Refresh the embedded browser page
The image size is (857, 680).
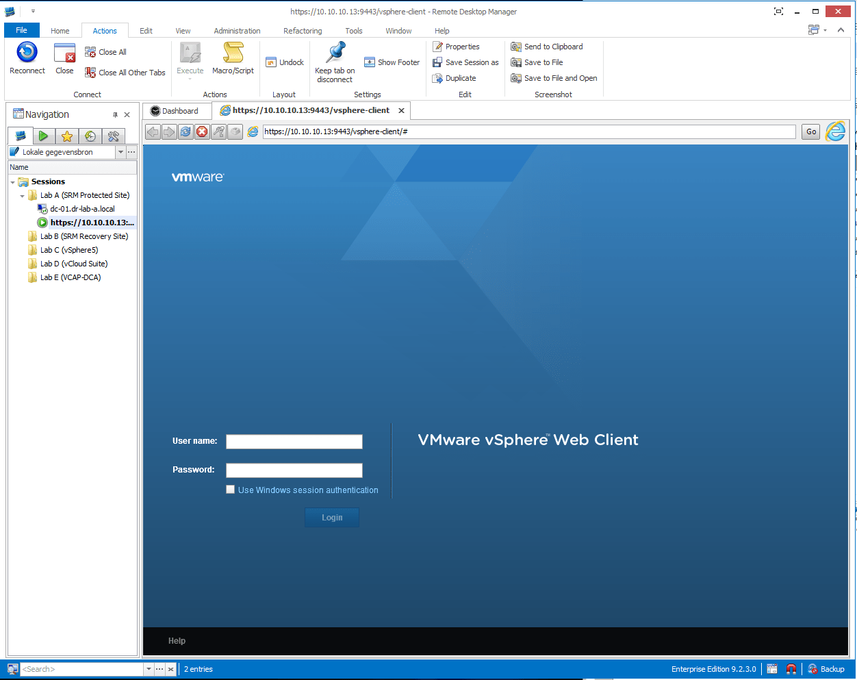pos(186,131)
